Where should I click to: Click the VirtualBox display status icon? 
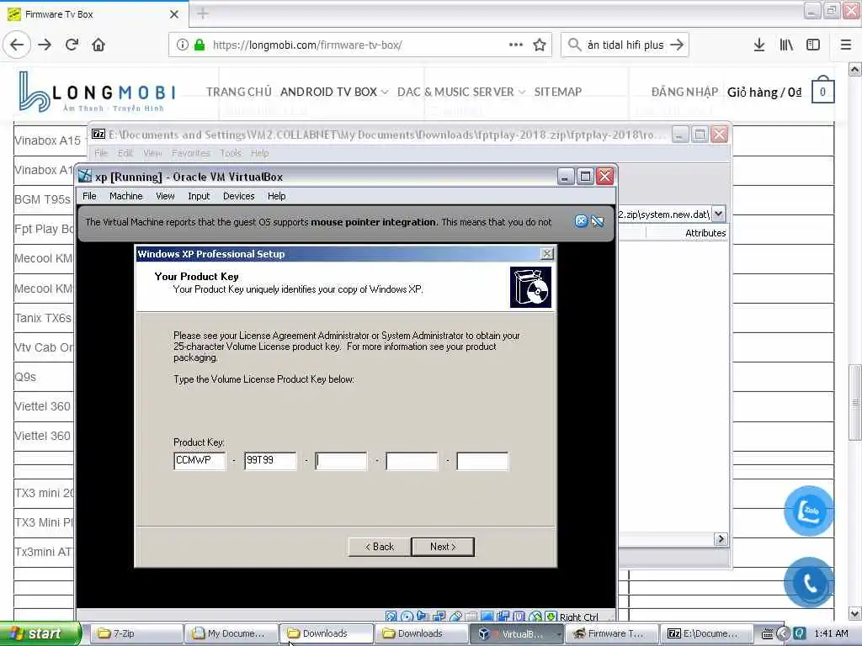(487, 617)
